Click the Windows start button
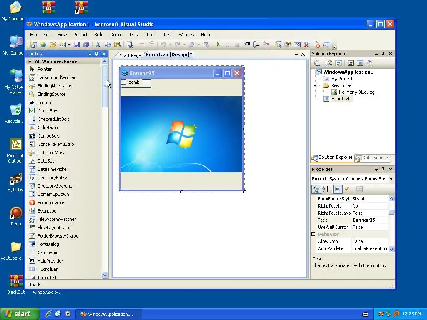Screen dimensions: 427x320 tap(20, 314)
